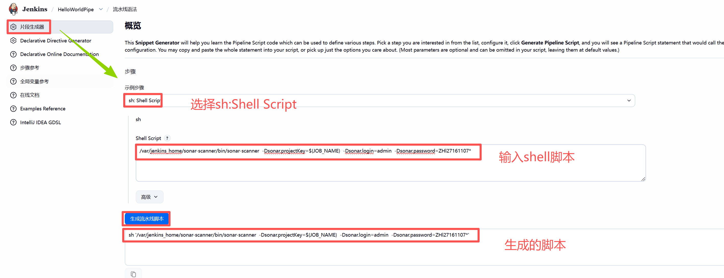Screen dimensions: 724x278
Task: Click the Jenkins butler logo
Action: [x=13, y=9]
